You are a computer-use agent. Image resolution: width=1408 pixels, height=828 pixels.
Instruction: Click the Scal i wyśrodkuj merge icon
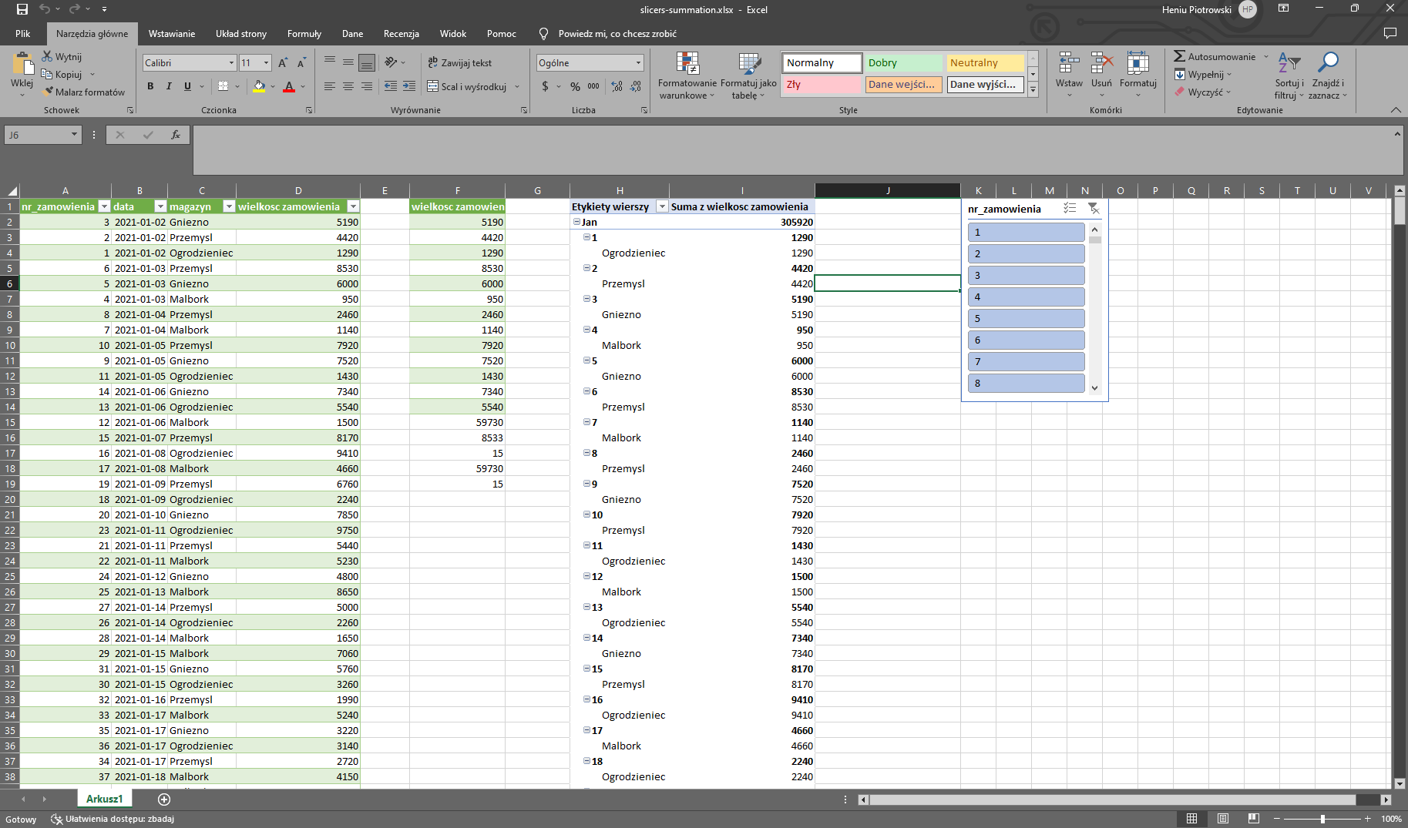pos(433,86)
